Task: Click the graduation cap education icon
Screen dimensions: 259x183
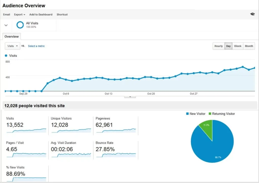Action: [252, 14]
